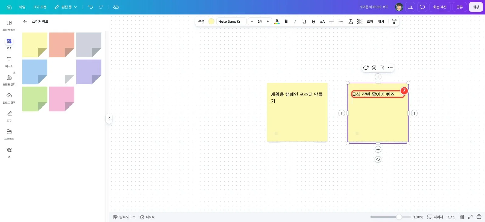The height and width of the screenshot is (222, 485).
Task: Apply bulleted list formatting
Action: 341,21
